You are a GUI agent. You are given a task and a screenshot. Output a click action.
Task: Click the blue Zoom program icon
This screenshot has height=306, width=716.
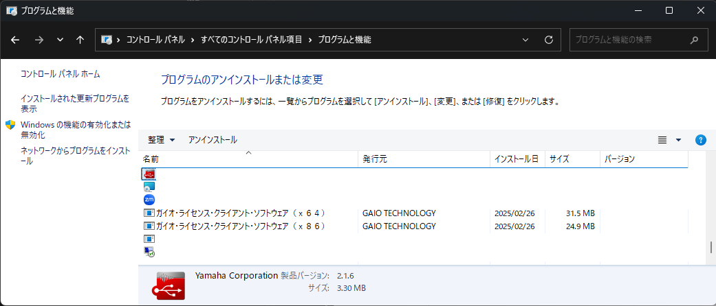coord(149,200)
